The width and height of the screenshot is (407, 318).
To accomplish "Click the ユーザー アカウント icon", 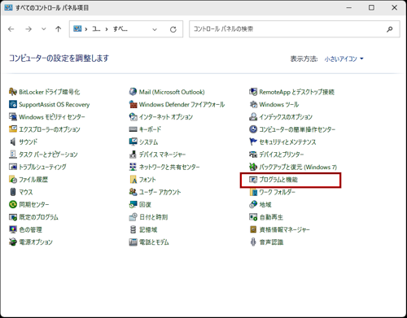I will (133, 192).
